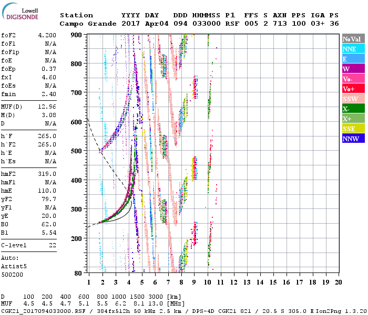
Task: Click the hmE value 110.0
Action: click(47, 191)
